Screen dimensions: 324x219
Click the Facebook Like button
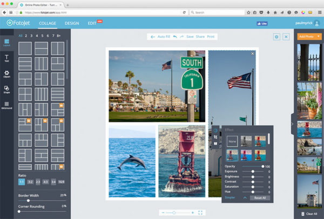262,24
